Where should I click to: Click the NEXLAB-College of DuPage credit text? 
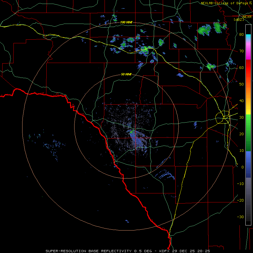click(x=224, y=3)
